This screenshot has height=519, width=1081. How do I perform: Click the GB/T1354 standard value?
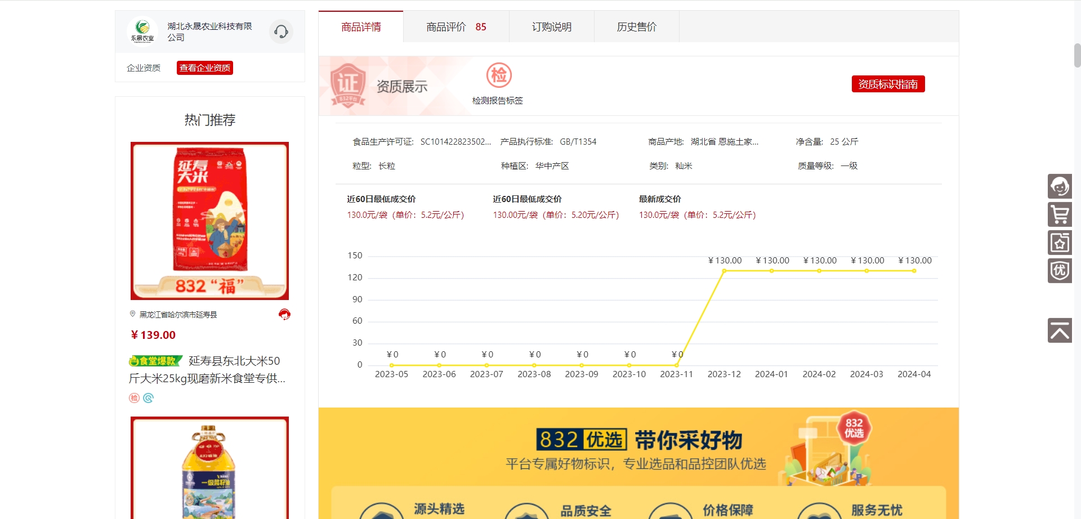[578, 142]
